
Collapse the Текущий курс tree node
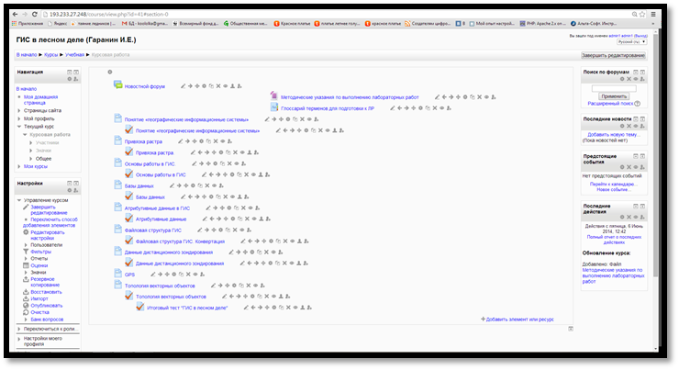click(19, 127)
